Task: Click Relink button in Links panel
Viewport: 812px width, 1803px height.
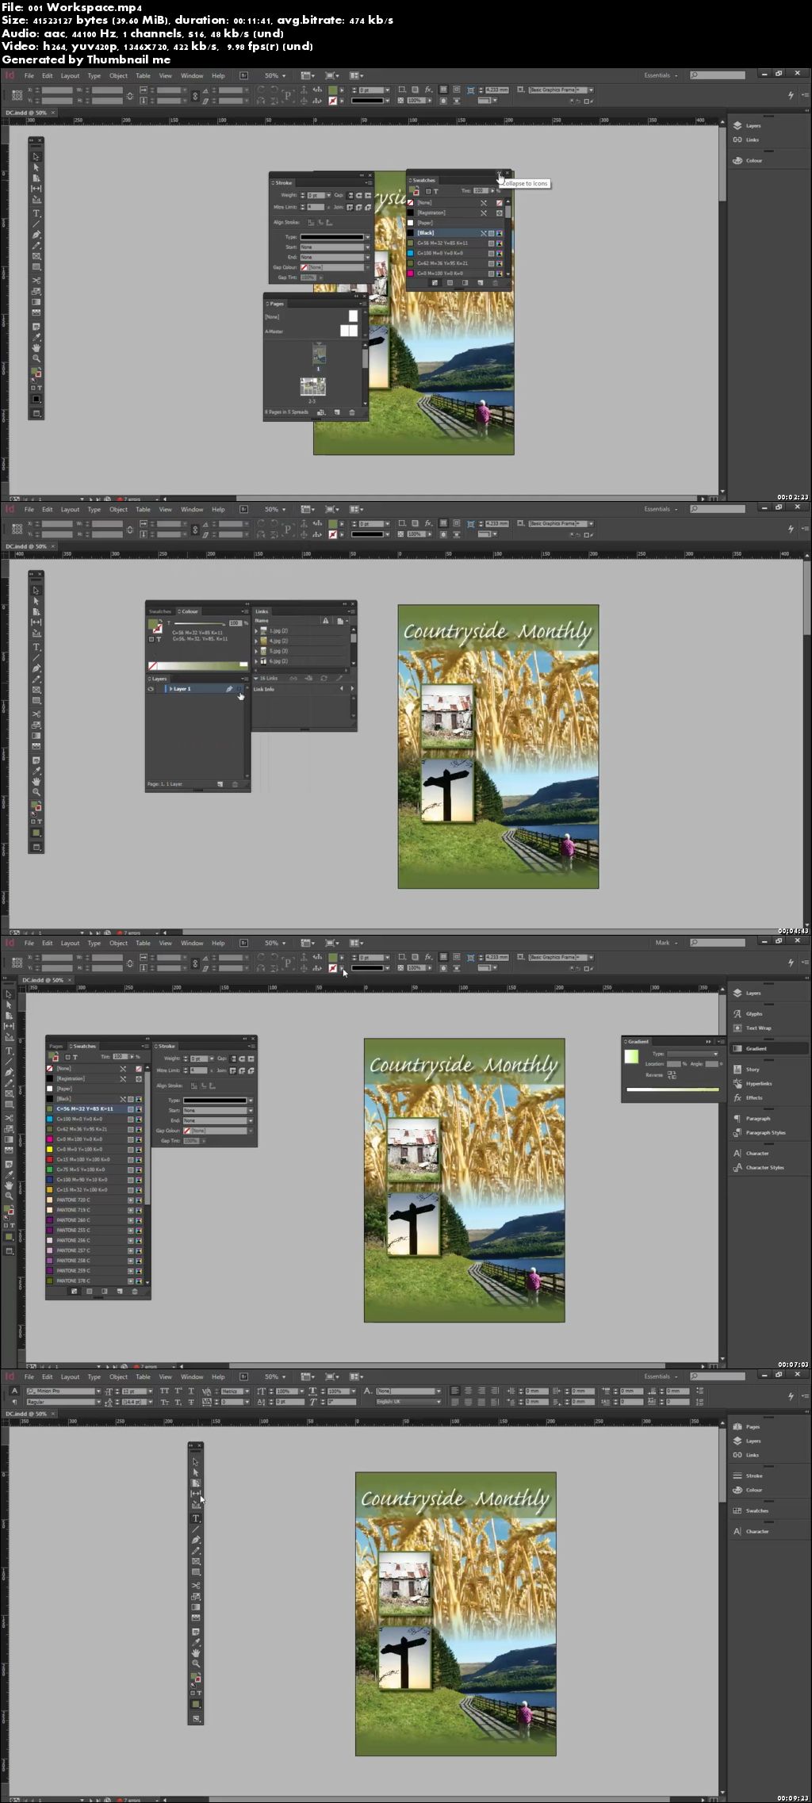Action: (x=293, y=678)
